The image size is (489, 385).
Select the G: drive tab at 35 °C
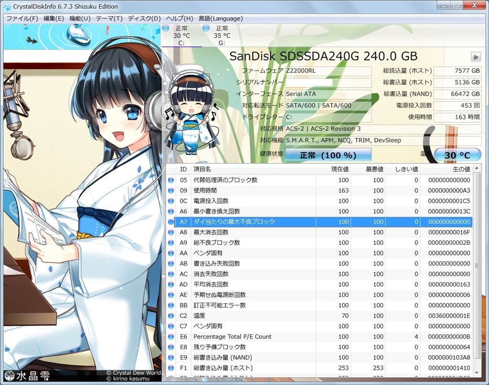coord(222,35)
